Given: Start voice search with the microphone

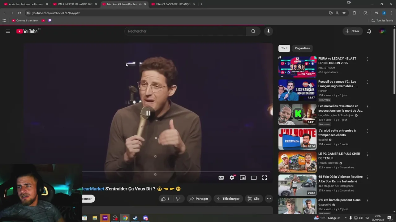Looking at the screenshot, I should (269, 31).
